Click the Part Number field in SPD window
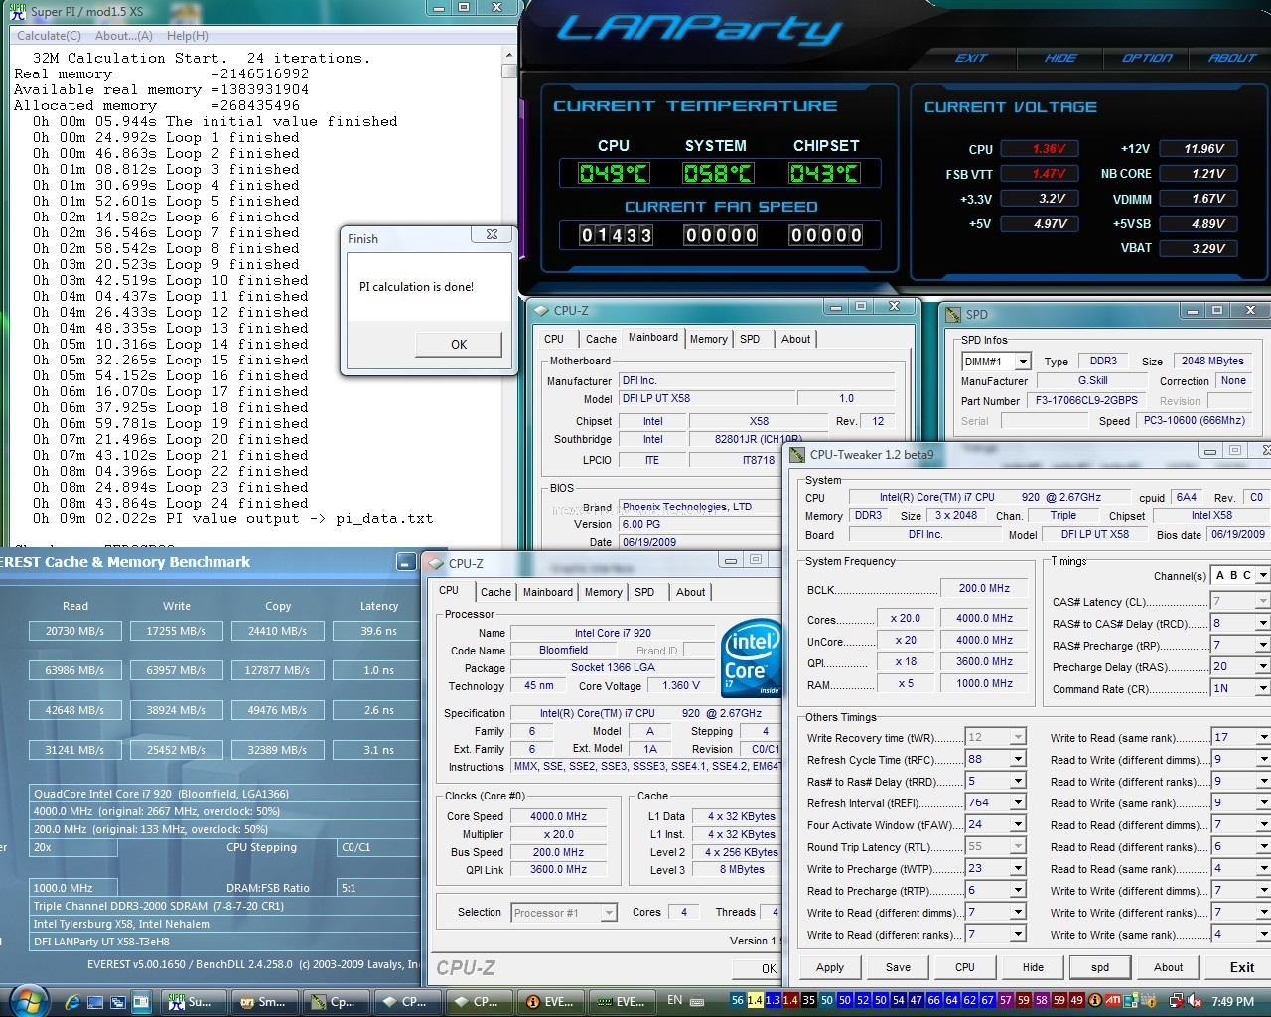 click(1085, 401)
